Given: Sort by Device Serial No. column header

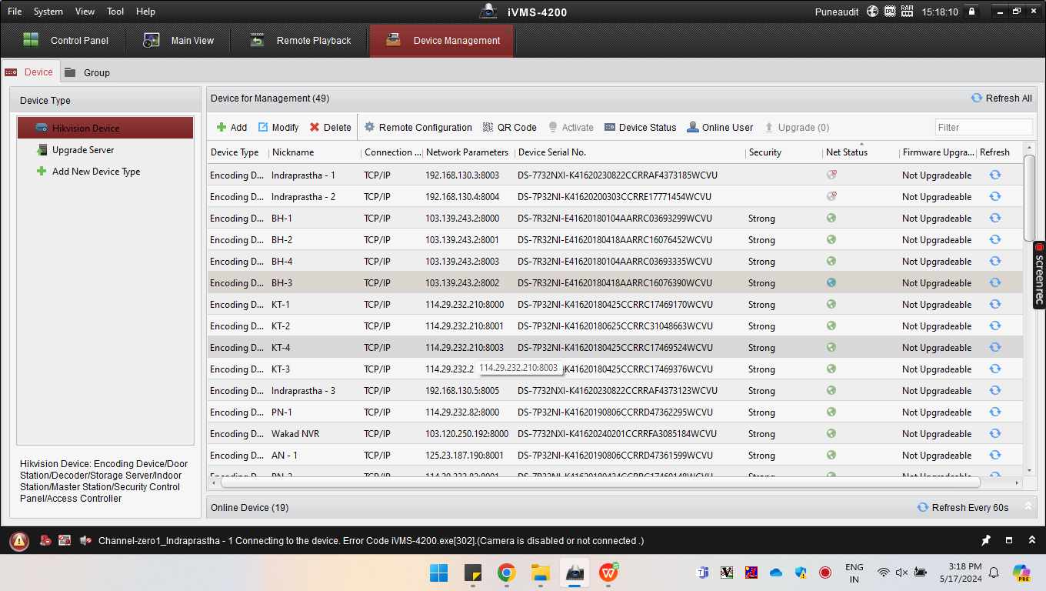Looking at the screenshot, I should (x=630, y=152).
